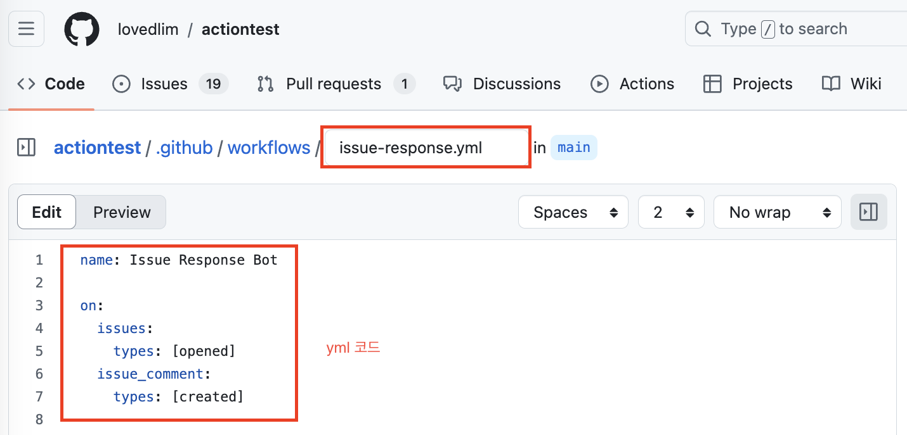This screenshot has width=907, height=435.
Task: Click the Actions play icon
Action: [599, 83]
